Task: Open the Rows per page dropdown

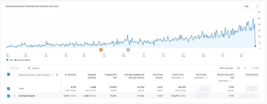Action: pyautogui.click(x=241, y=68)
